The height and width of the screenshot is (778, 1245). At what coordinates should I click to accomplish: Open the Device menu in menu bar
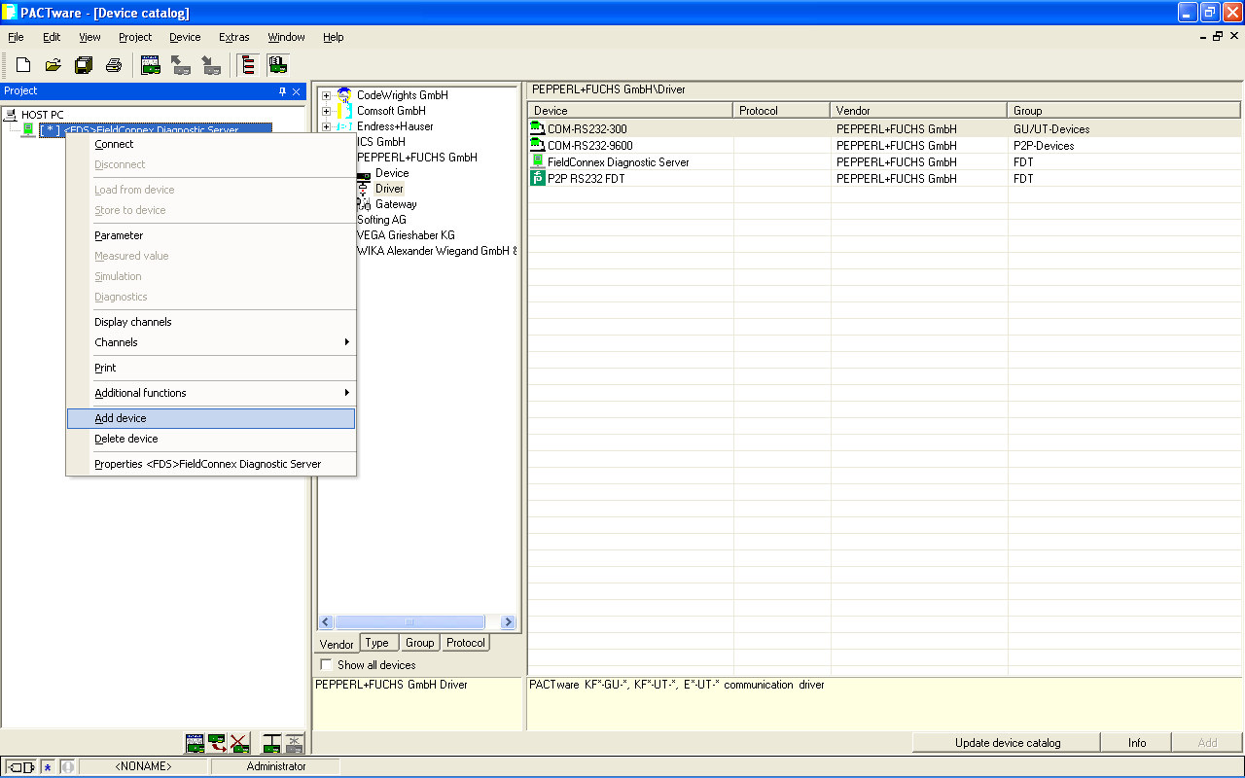185,37
